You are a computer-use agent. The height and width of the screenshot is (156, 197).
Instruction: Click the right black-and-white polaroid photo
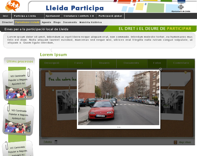coord(172,105)
